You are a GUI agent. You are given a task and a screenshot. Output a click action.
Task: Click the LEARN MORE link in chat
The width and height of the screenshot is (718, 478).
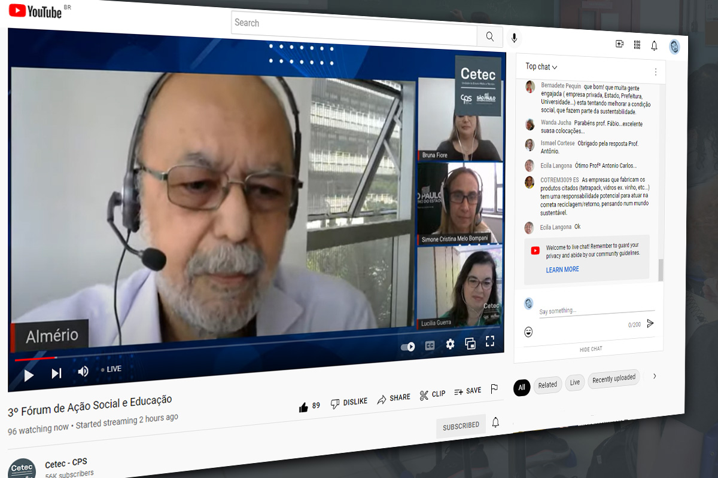click(562, 269)
